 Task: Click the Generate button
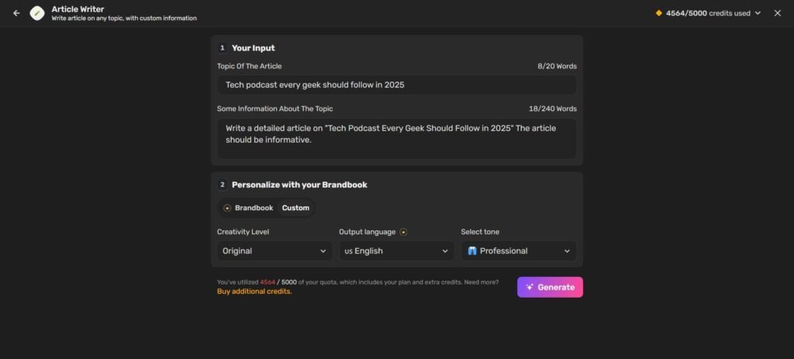pos(550,287)
